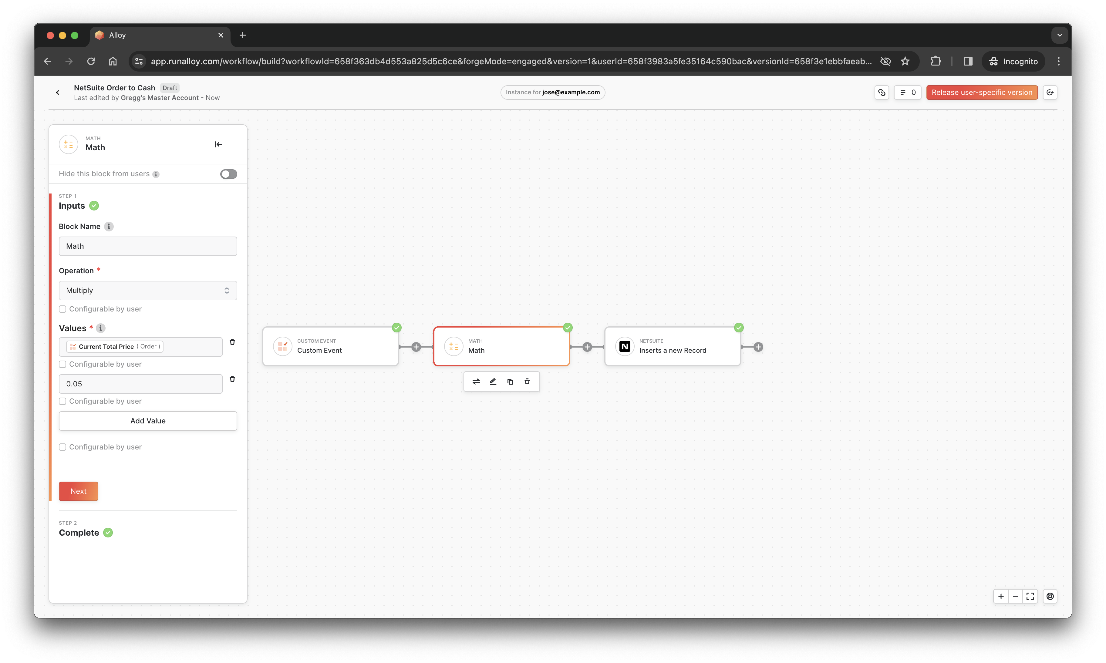Image resolution: width=1106 pixels, height=663 pixels.
Task: Click swap icon under Math block
Action: tap(476, 382)
